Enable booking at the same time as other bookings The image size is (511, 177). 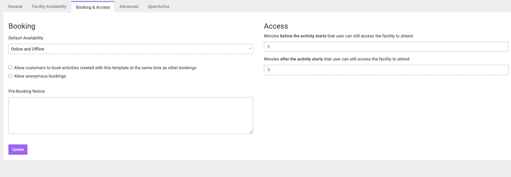click(10, 68)
